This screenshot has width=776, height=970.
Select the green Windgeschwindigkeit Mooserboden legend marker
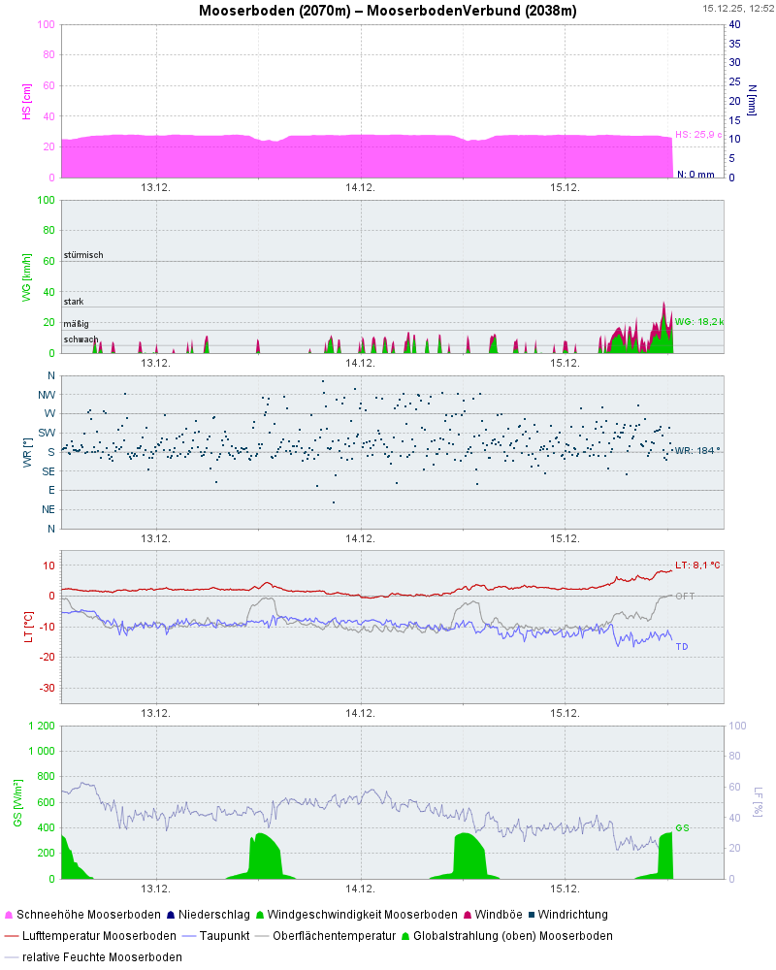[x=259, y=915]
